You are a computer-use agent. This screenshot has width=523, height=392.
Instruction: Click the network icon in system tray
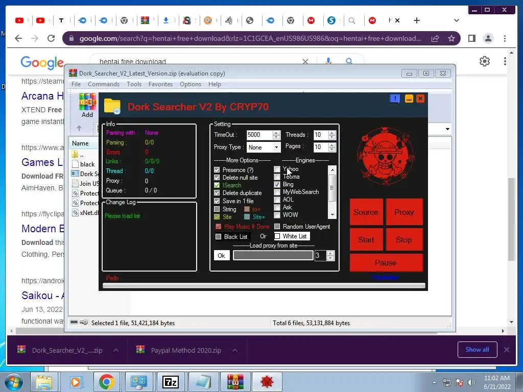coord(446,382)
